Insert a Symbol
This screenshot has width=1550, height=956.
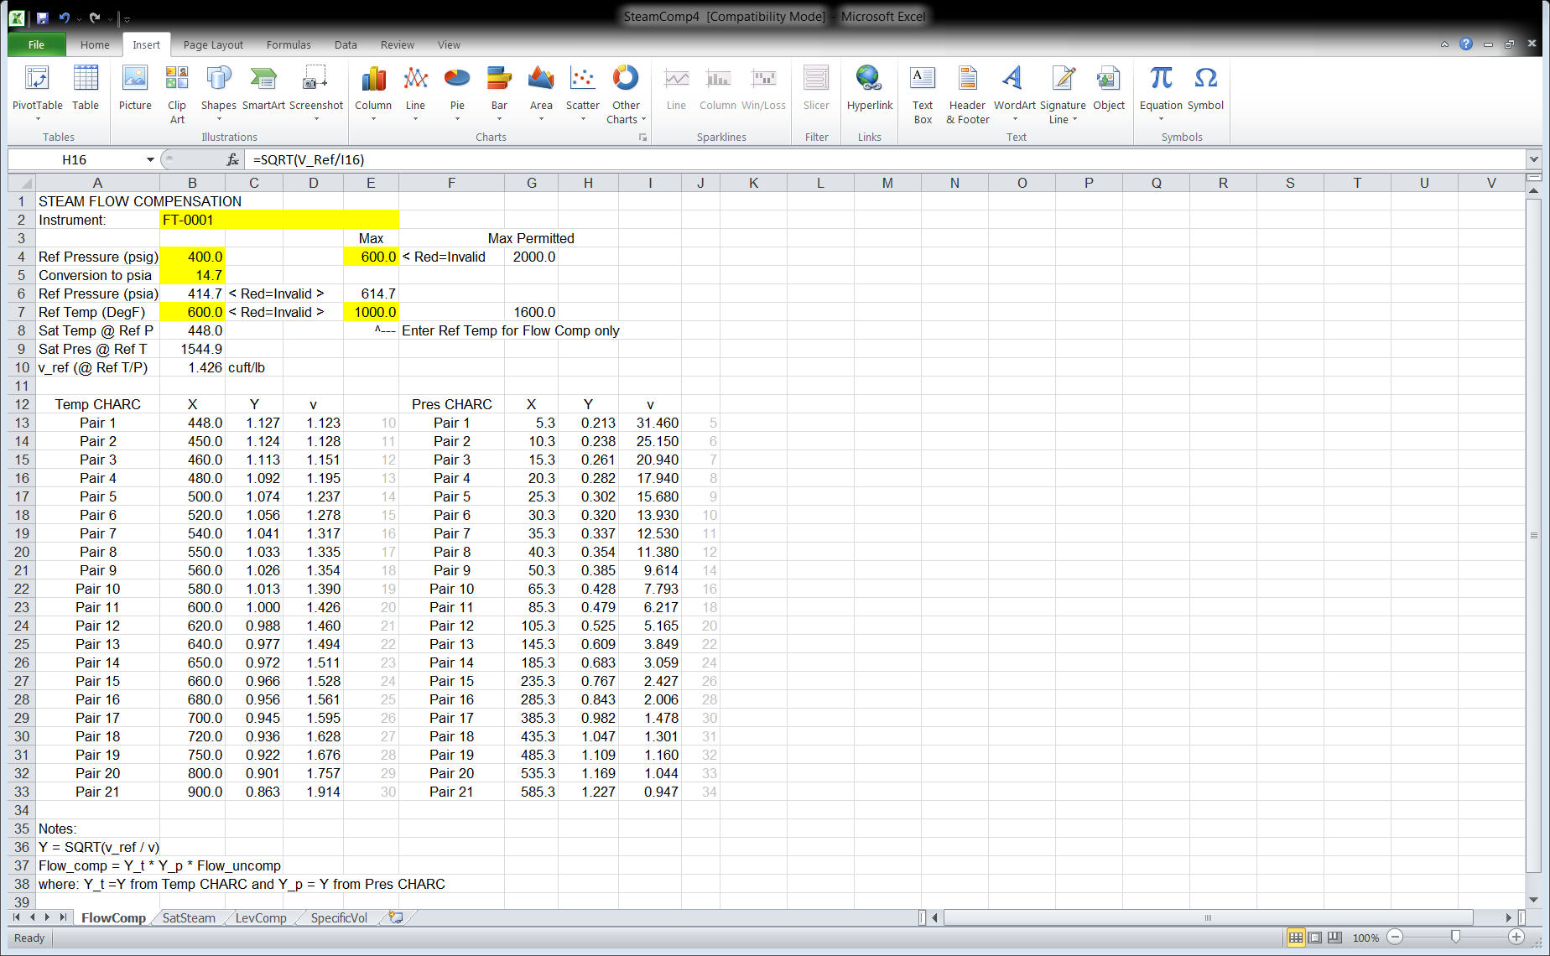(x=1205, y=88)
